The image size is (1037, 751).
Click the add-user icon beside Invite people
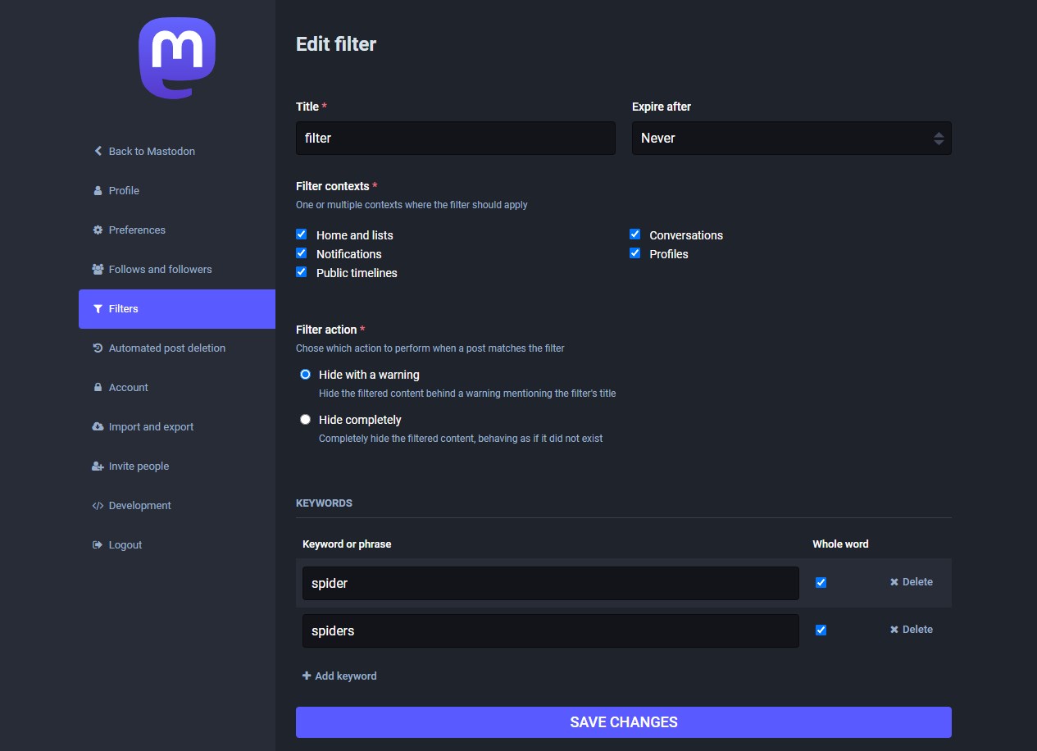point(98,466)
